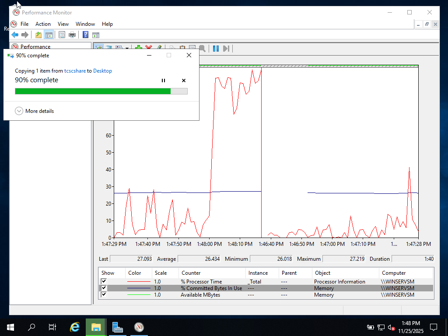Click the Up One Level folder icon
Image resolution: width=448 pixels, height=336 pixels.
click(x=38, y=35)
